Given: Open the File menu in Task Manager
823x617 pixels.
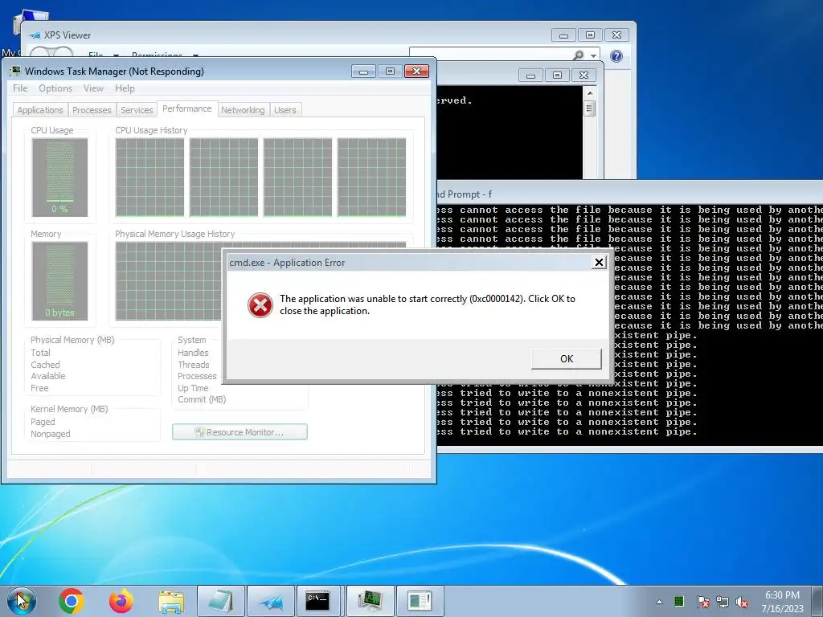Looking at the screenshot, I should tap(20, 88).
